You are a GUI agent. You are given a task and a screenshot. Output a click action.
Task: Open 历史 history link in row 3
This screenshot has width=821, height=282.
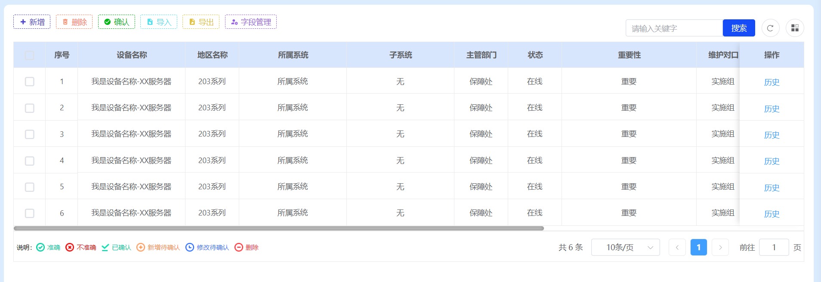[772, 135]
